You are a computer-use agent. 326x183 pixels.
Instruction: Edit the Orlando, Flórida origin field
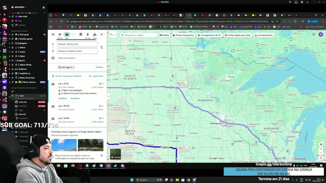coord(77,44)
